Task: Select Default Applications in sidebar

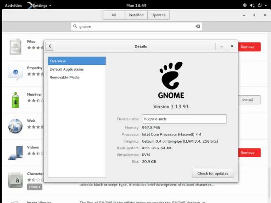Action: (67, 69)
